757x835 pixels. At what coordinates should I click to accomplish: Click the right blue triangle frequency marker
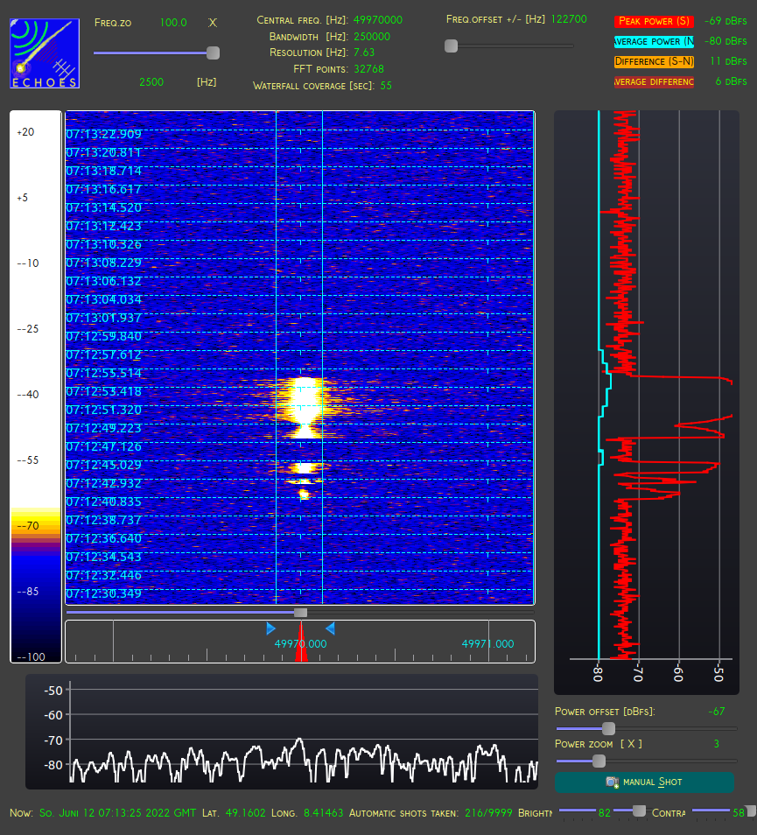330,629
